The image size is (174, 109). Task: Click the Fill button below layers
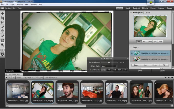tap(164, 65)
